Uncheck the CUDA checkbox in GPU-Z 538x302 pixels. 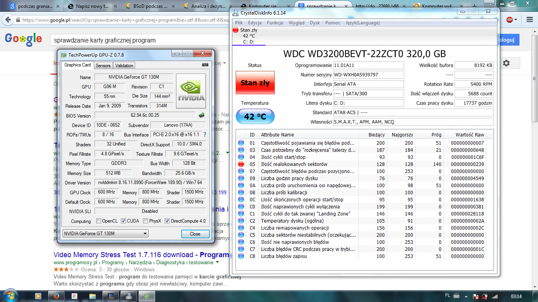(x=123, y=221)
